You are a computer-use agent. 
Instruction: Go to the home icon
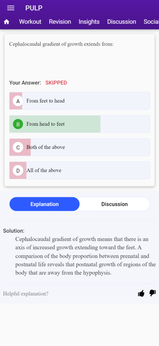7,22
